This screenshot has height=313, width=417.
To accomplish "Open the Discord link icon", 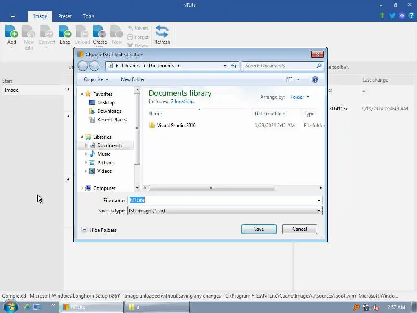I will pyautogui.click(x=402, y=16).
